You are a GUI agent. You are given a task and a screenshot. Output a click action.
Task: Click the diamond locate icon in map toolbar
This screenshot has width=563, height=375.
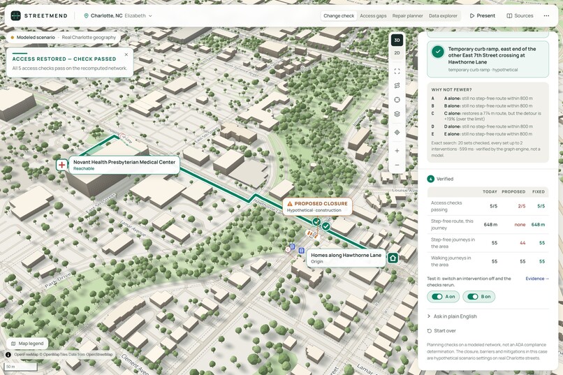(397, 133)
